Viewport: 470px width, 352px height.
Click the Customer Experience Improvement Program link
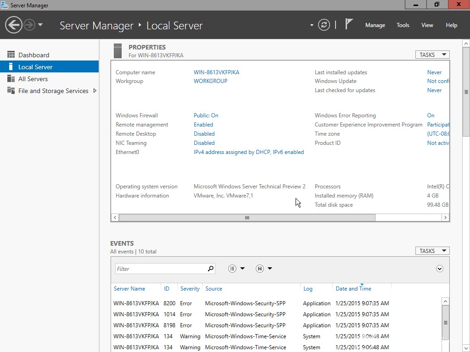click(438, 125)
